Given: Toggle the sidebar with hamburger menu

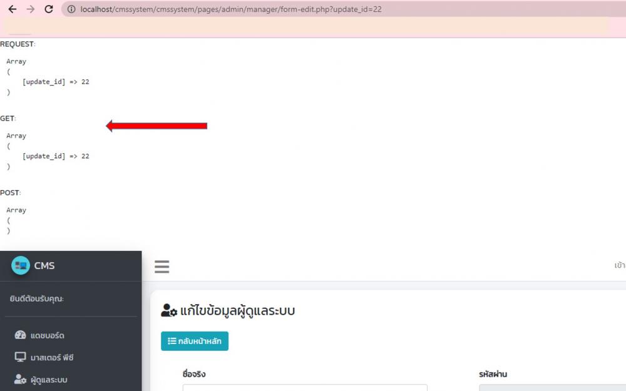Looking at the screenshot, I should coord(162,267).
